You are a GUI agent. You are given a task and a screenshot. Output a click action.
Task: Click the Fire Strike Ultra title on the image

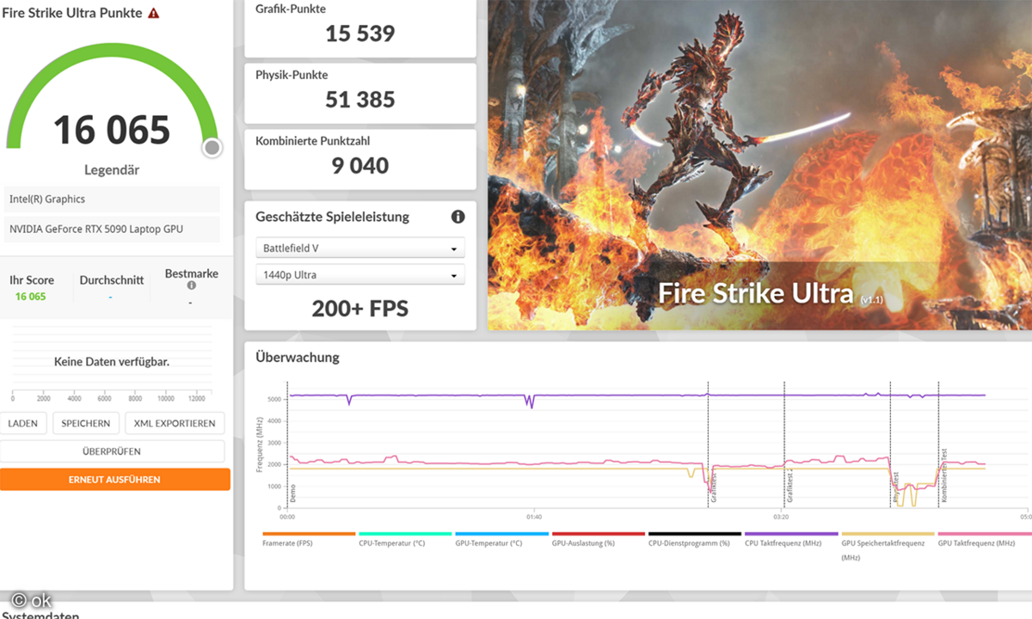pyautogui.click(x=757, y=292)
